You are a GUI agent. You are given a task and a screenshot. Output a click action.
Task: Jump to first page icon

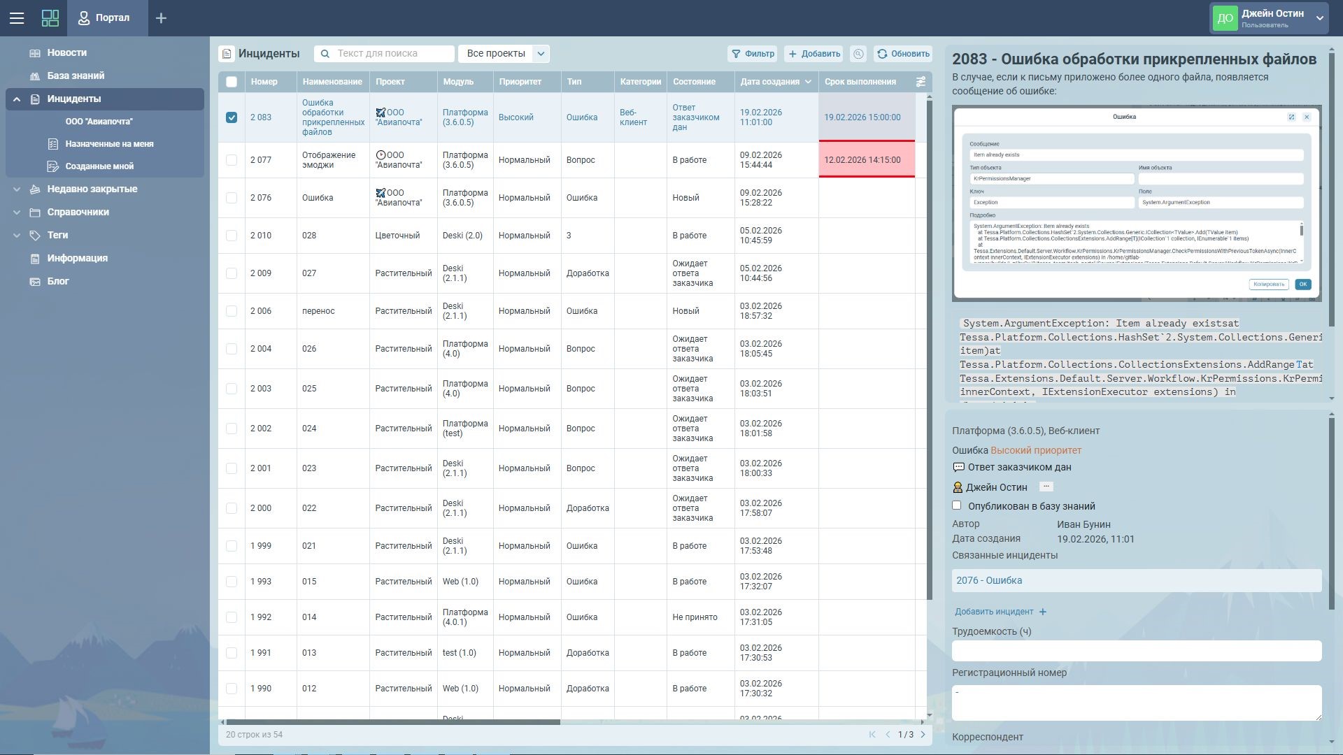pos(872,735)
